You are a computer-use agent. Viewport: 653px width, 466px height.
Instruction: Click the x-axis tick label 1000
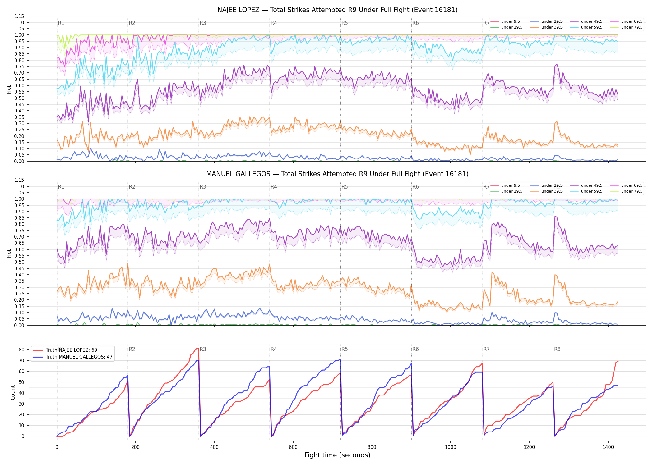(x=451, y=447)
